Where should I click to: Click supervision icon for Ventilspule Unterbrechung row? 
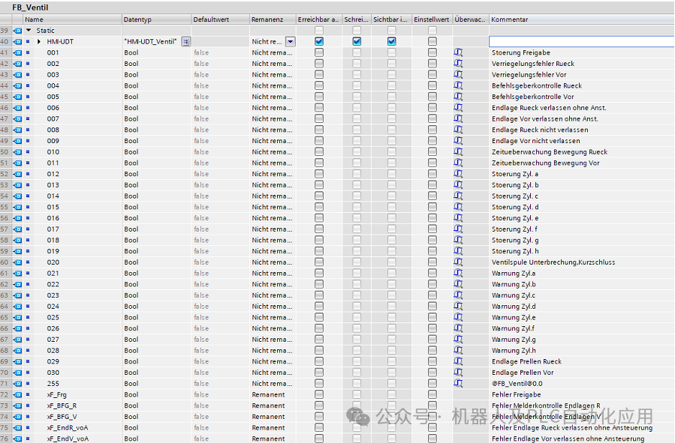458,262
